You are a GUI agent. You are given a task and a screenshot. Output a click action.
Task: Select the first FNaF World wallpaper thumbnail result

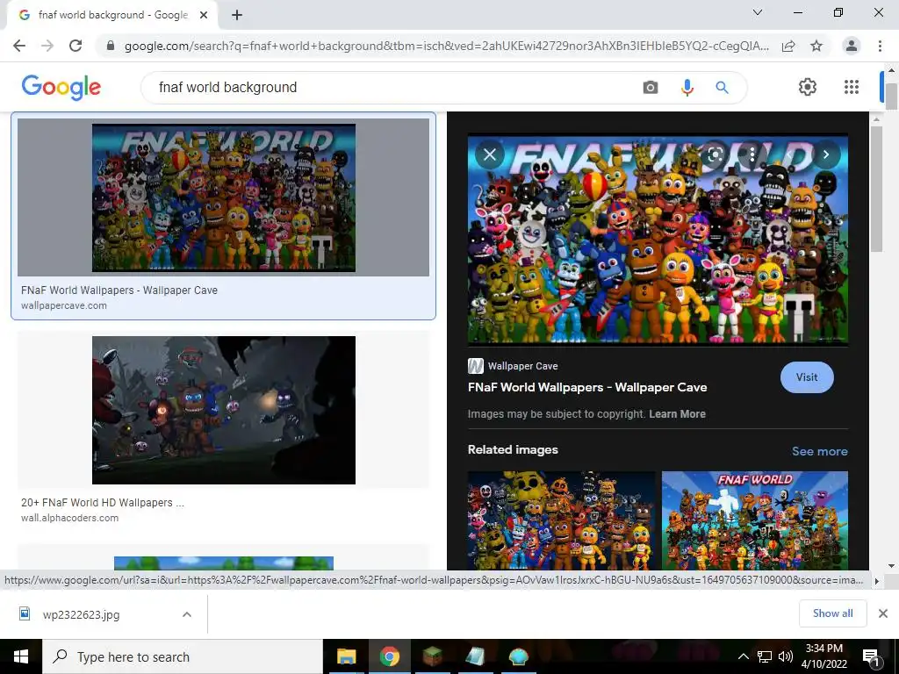click(x=224, y=197)
